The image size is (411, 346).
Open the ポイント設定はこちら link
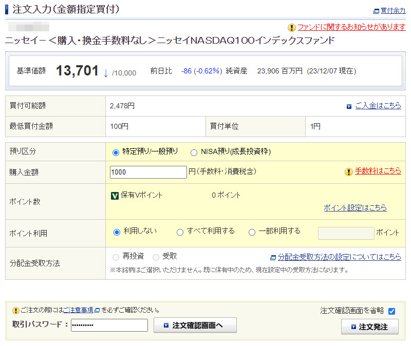click(x=355, y=208)
